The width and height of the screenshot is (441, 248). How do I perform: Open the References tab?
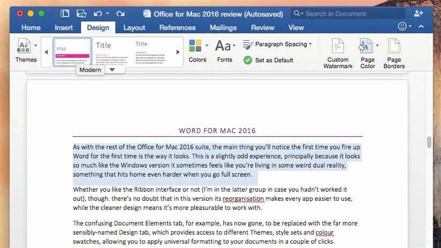(x=178, y=27)
